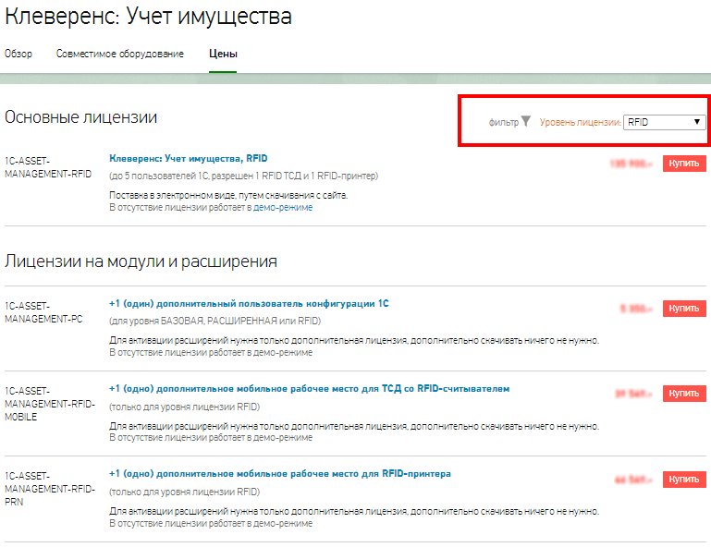Click the Уровень лицензии label

pos(580,122)
